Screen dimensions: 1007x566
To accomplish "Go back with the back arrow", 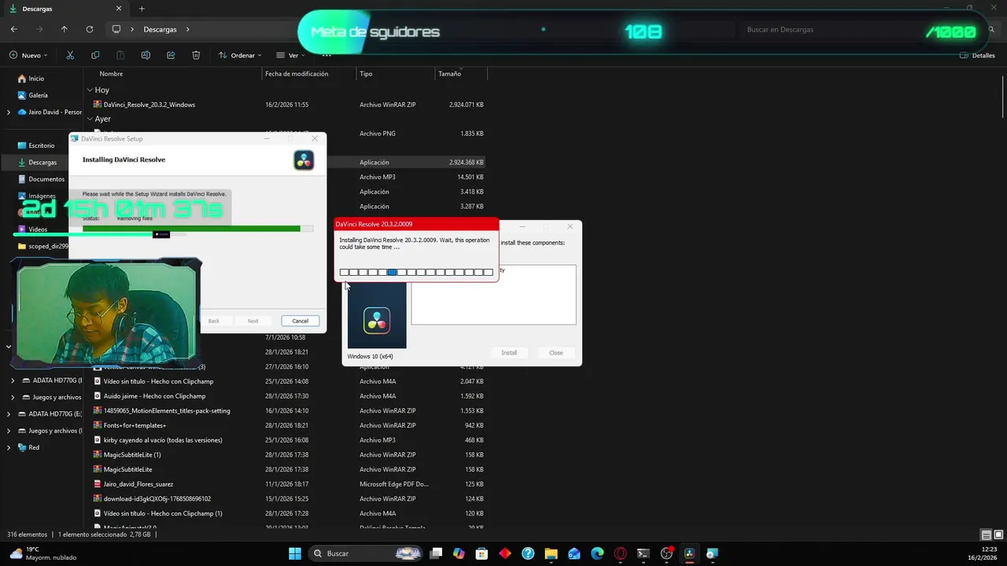I will tap(14, 29).
